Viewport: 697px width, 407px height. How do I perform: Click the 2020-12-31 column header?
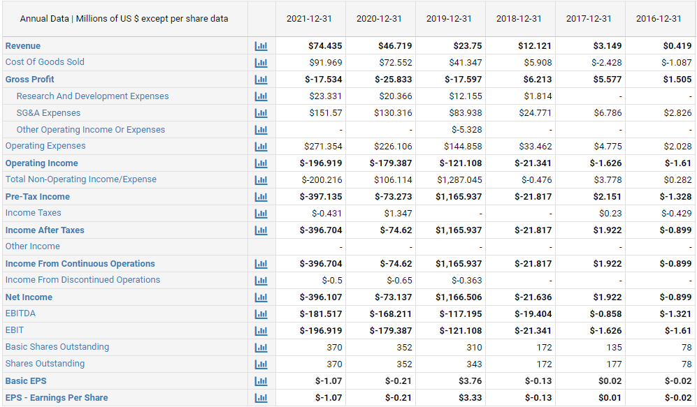379,19
